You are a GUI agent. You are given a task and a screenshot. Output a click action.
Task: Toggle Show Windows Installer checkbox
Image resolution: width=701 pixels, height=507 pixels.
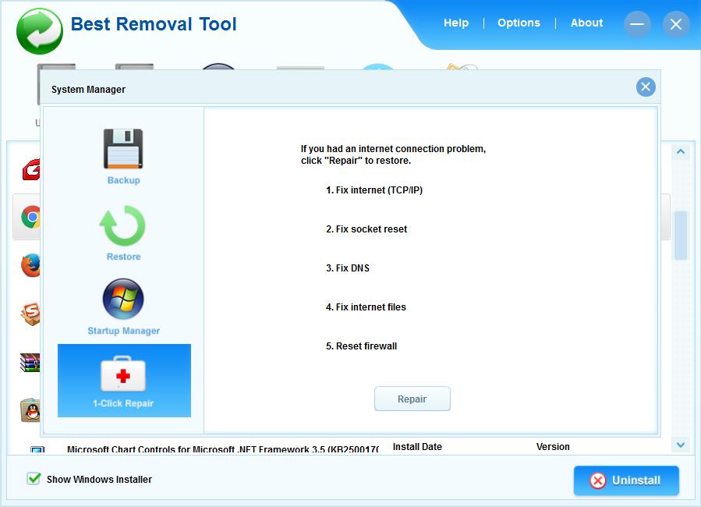click(34, 479)
